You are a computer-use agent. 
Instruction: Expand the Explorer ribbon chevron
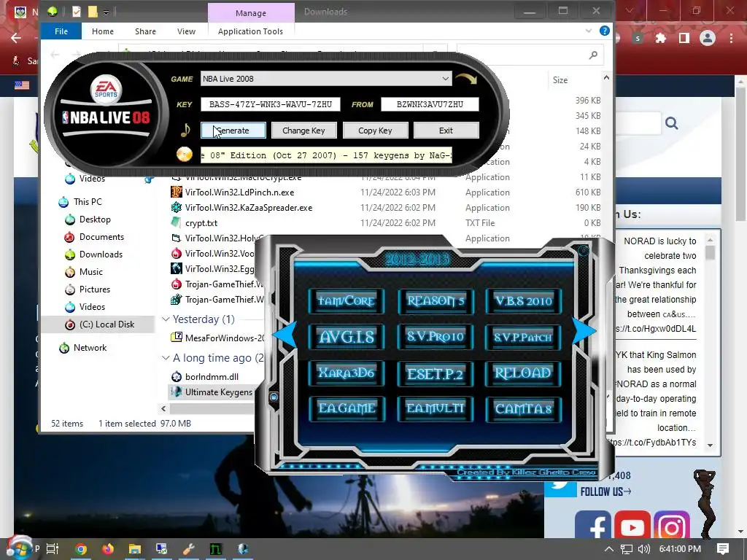point(589,31)
